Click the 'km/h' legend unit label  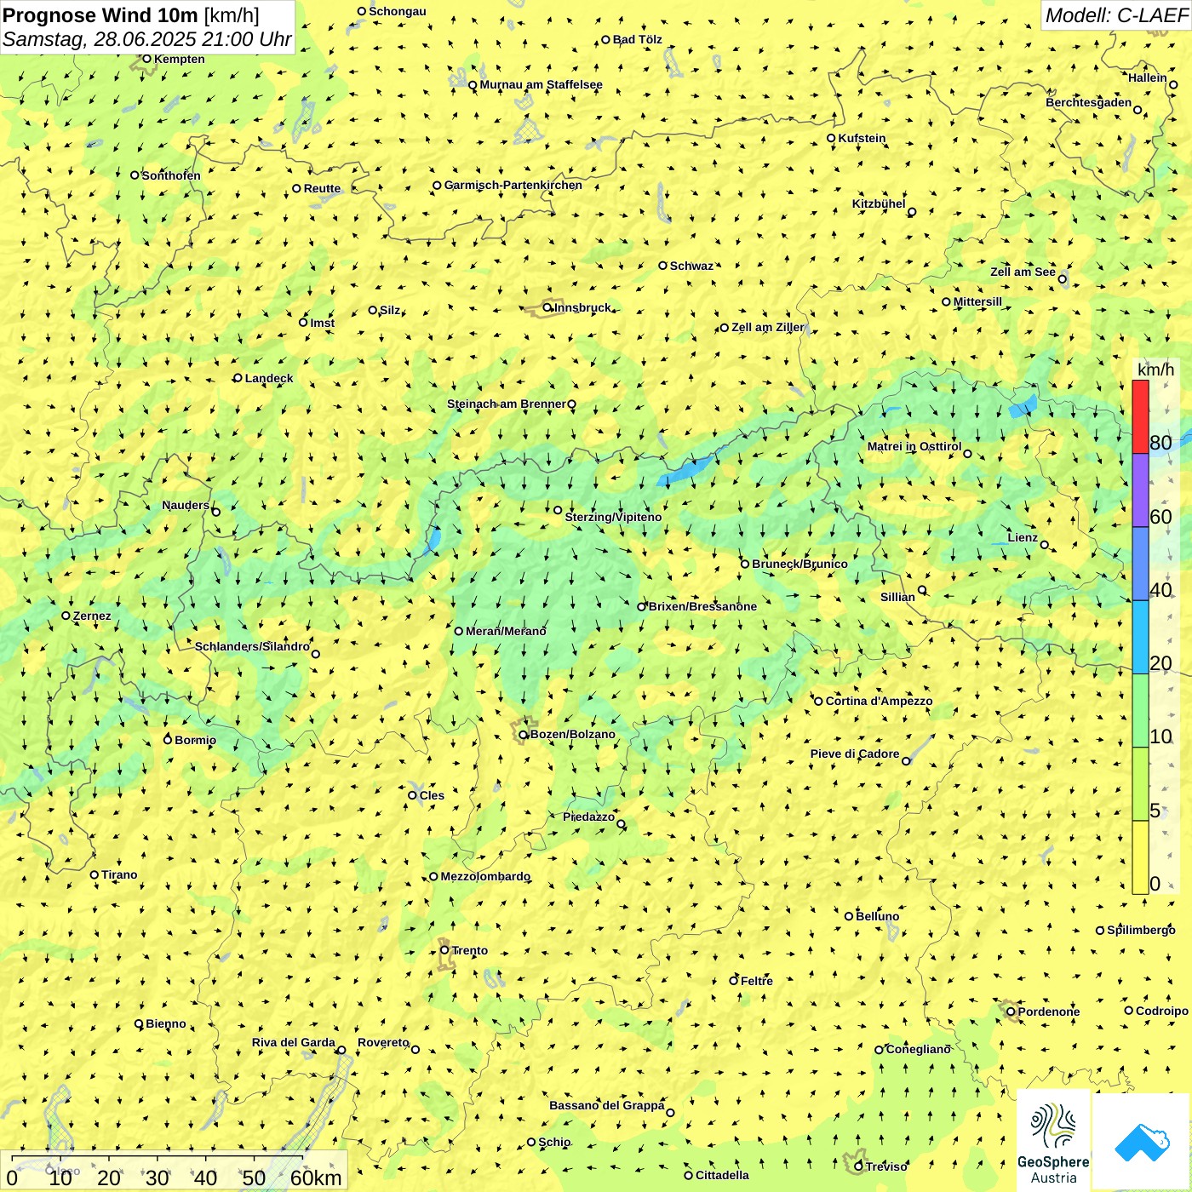coord(1155,370)
